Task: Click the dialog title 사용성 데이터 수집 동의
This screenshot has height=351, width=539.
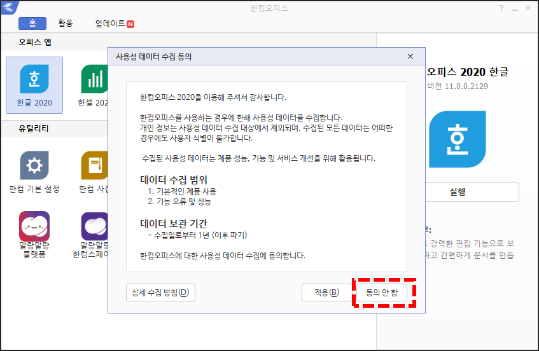Action: (153, 57)
